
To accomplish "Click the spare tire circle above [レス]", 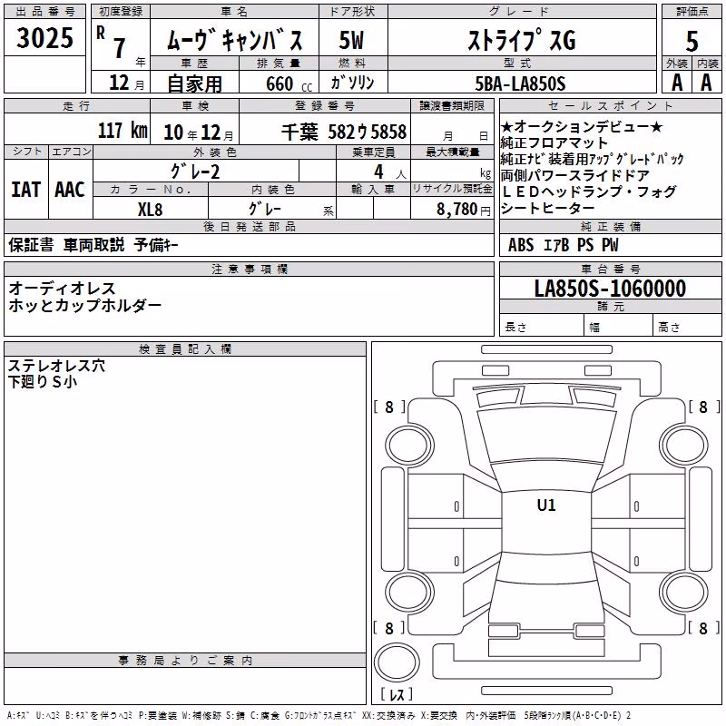I will pos(397,662).
